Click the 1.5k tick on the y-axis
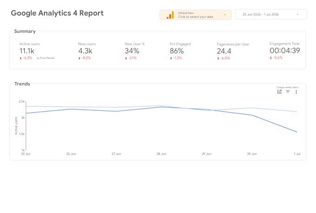Image resolution: width=316 pixels, height=213 pixels. coord(21,134)
